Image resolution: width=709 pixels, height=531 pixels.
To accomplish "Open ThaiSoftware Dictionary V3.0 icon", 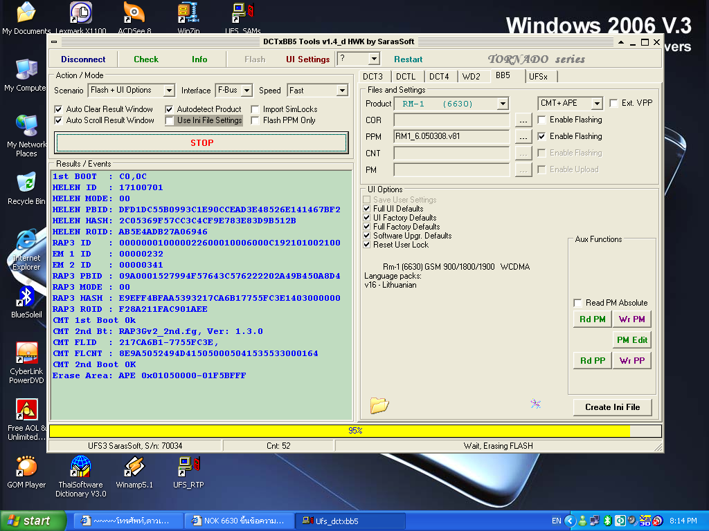I will click(x=80, y=476).
